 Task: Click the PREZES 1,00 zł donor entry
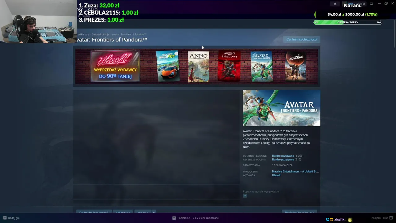[x=101, y=20]
